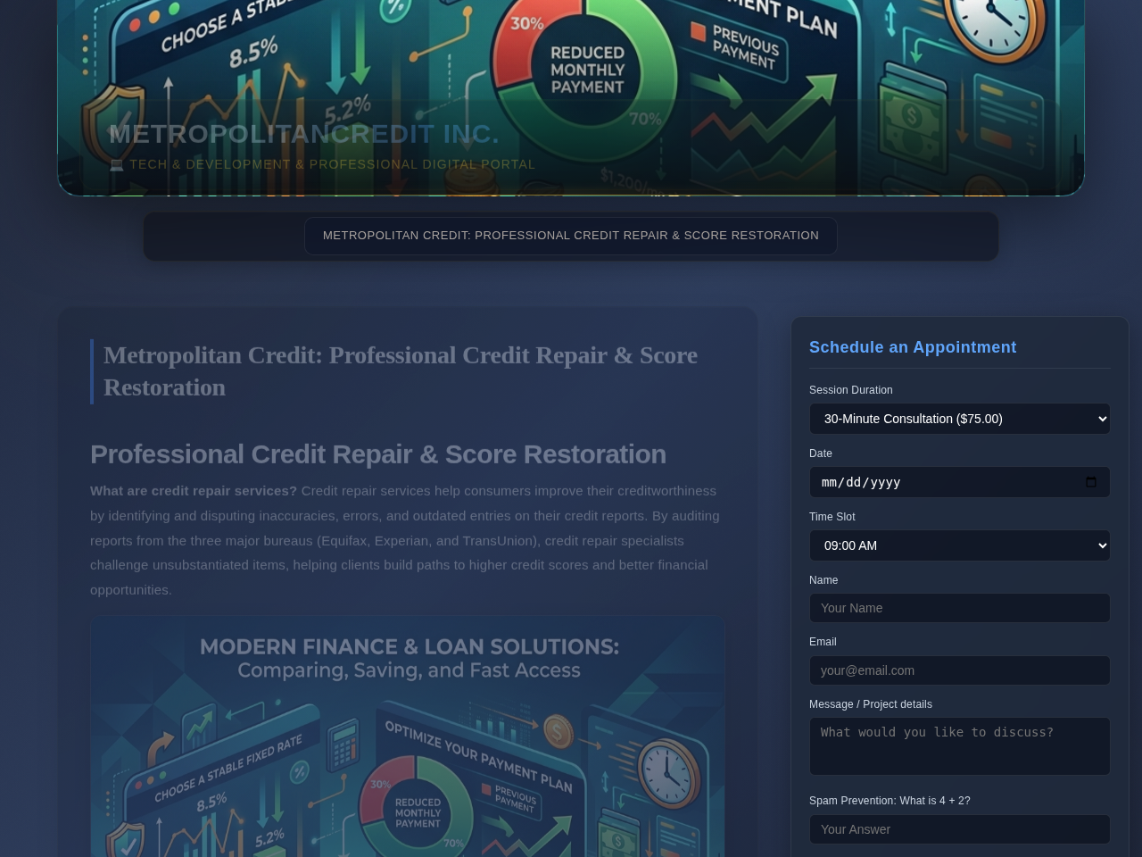Click the laptop icon beside Tech & Development tagline
Screen dimensions: 1142x857
pos(116,165)
